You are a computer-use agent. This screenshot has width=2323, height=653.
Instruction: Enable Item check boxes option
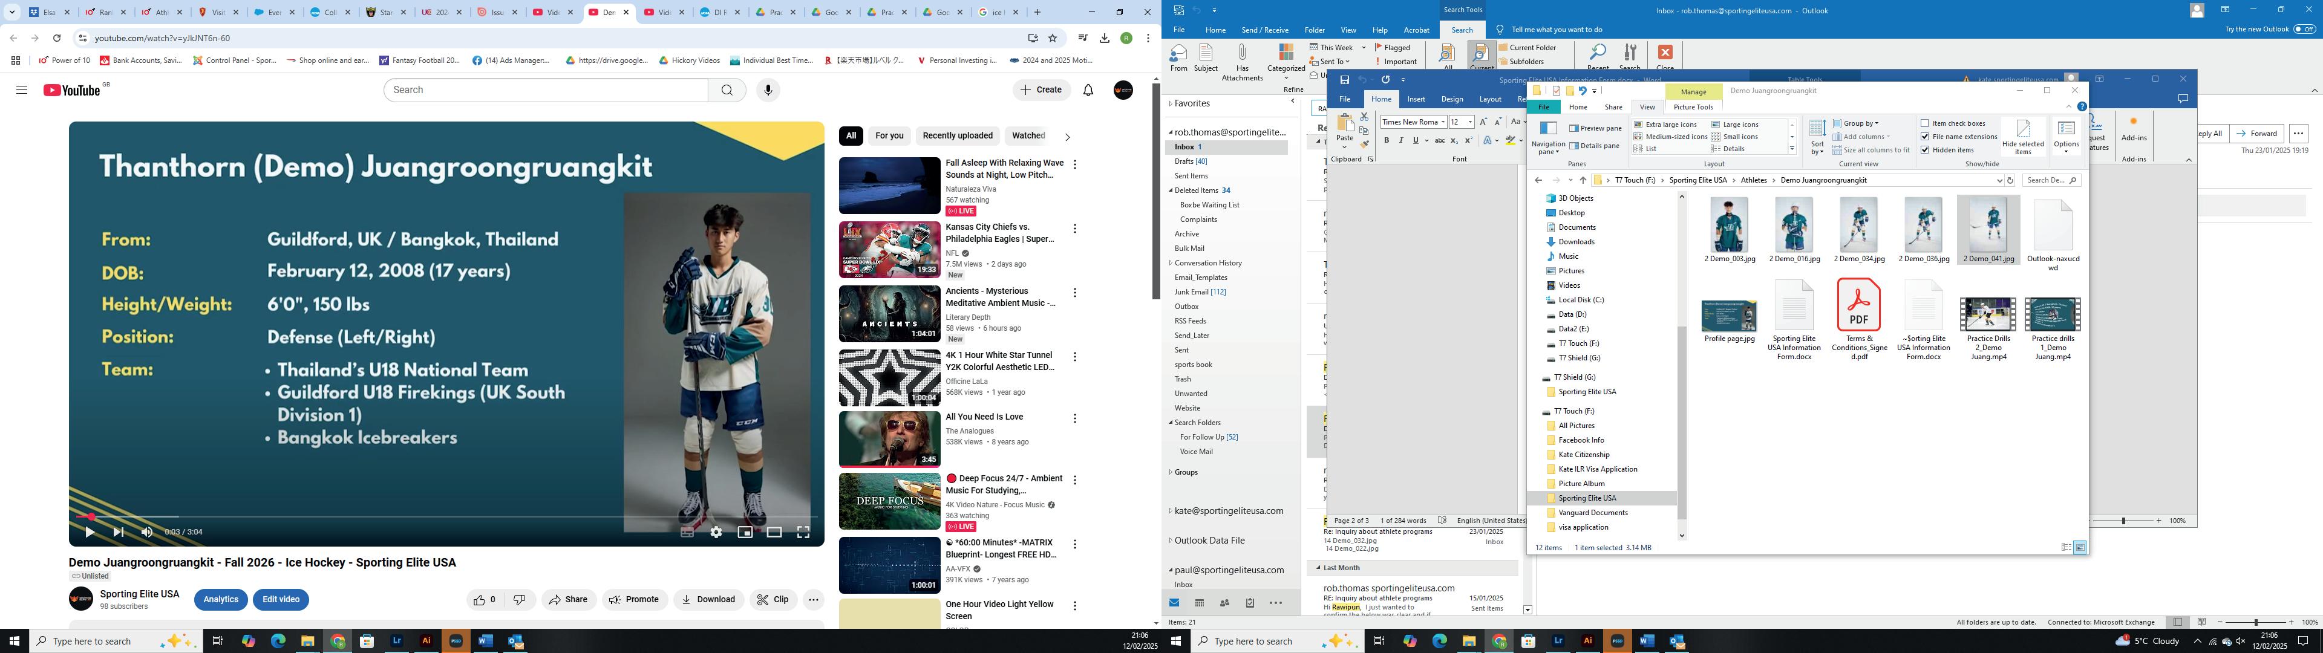1926,123
